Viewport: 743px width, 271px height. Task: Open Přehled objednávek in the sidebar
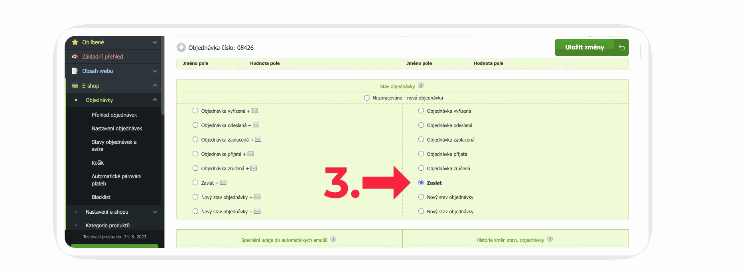(x=114, y=115)
